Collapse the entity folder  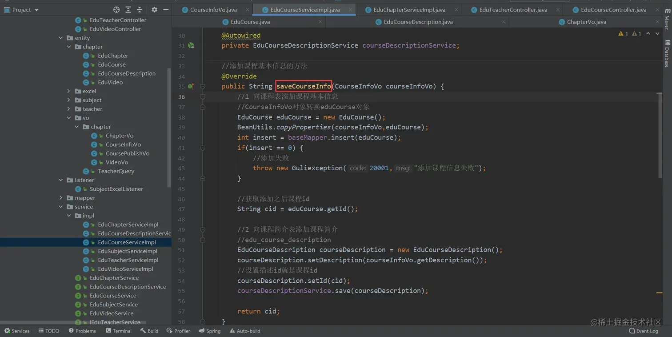[x=61, y=38]
